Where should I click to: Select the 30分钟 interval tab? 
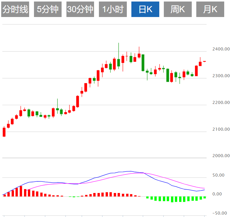[x=80, y=9]
